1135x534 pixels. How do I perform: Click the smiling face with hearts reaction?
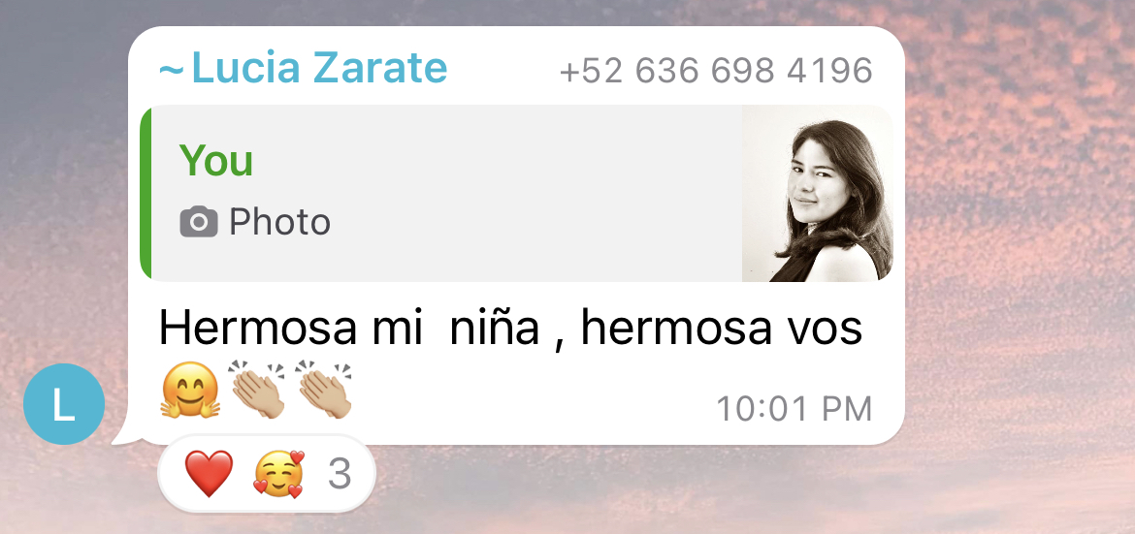278,473
